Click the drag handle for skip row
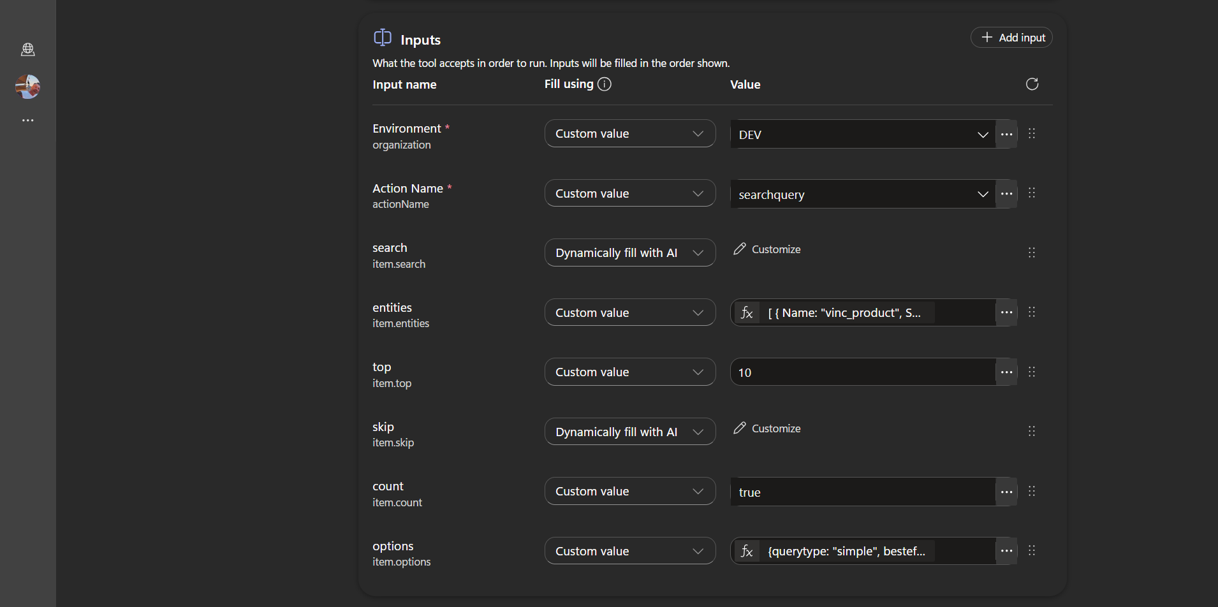The height and width of the screenshot is (607, 1218). pyautogui.click(x=1032, y=431)
